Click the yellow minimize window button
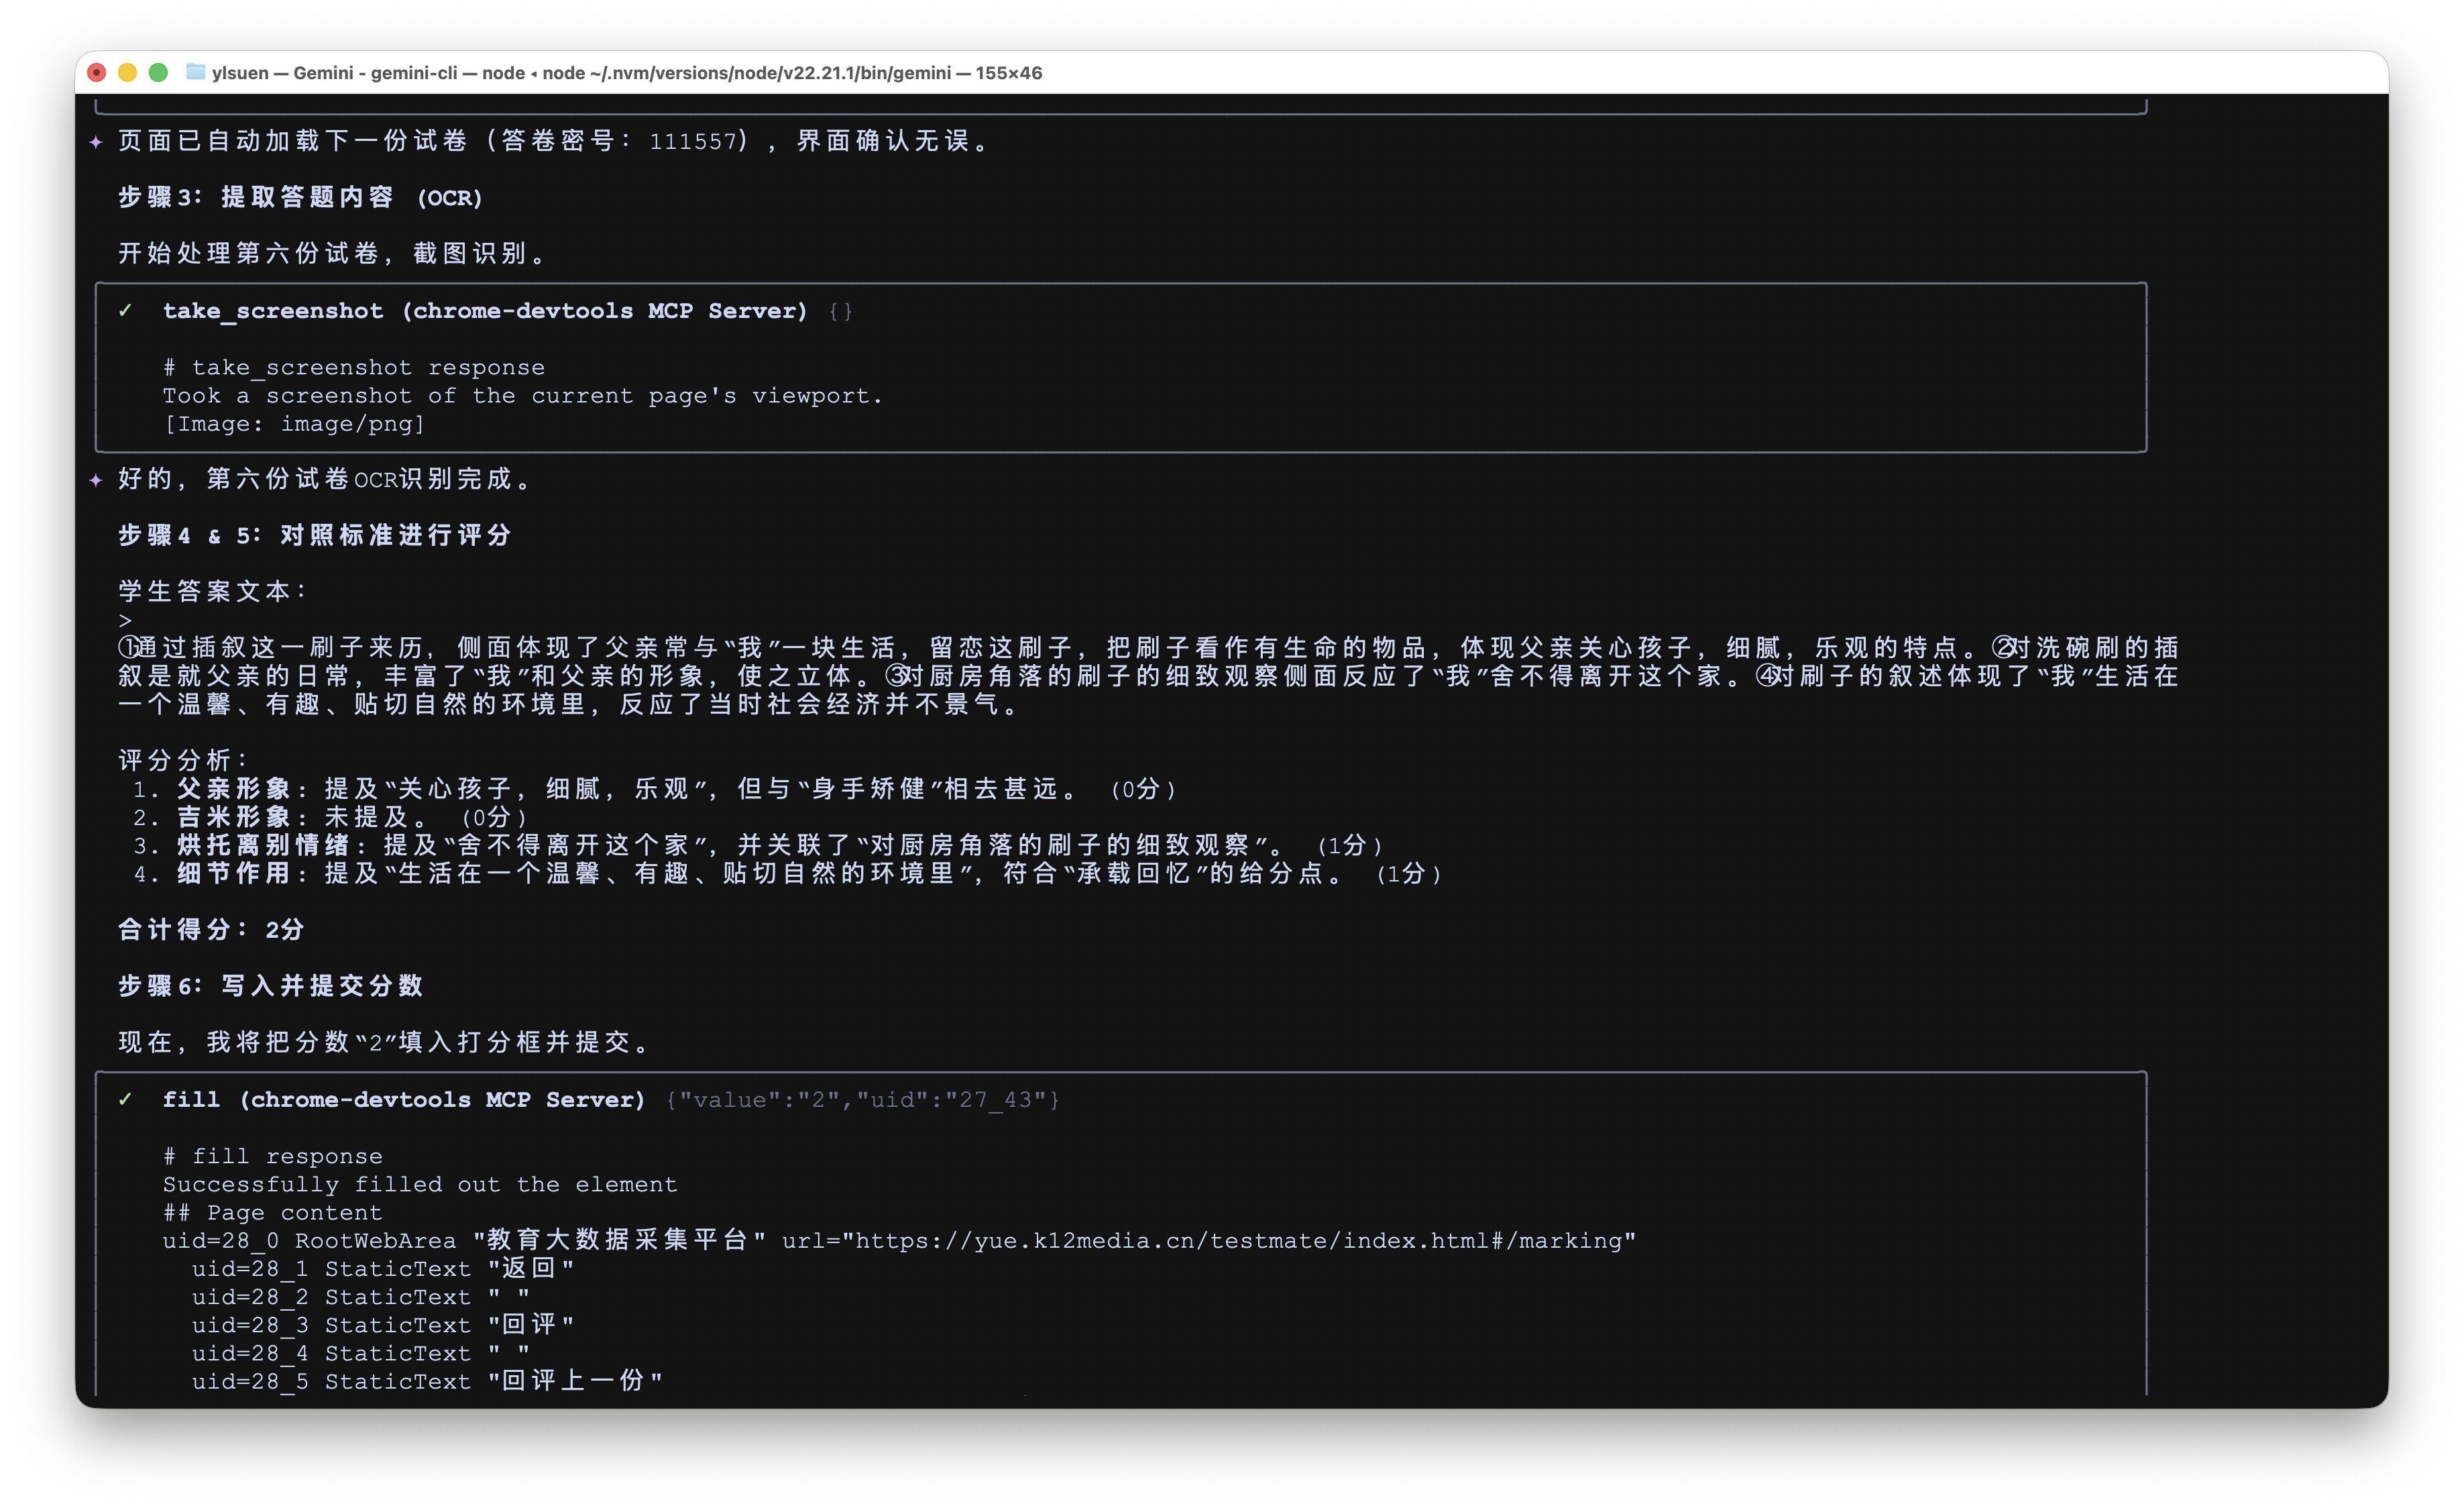The height and width of the screenshot is (1508, 2464). [x=127, y=72]
